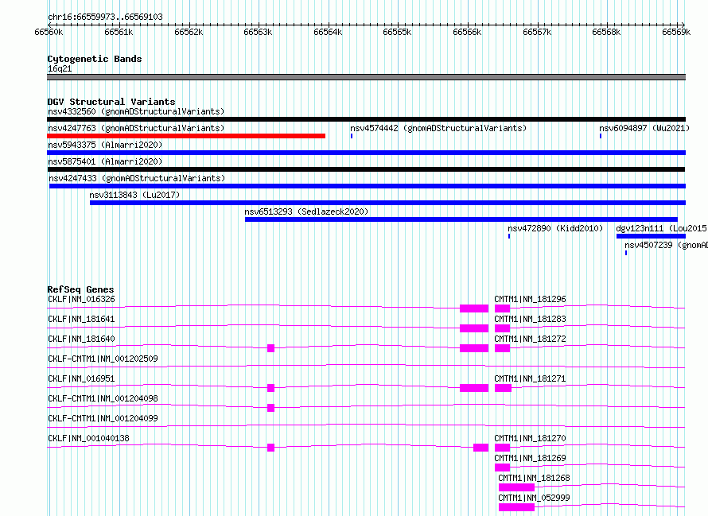Select transcript label CMTM1|NM_181272
This screenshot has width=708, height=516.
tap(530, 339)
